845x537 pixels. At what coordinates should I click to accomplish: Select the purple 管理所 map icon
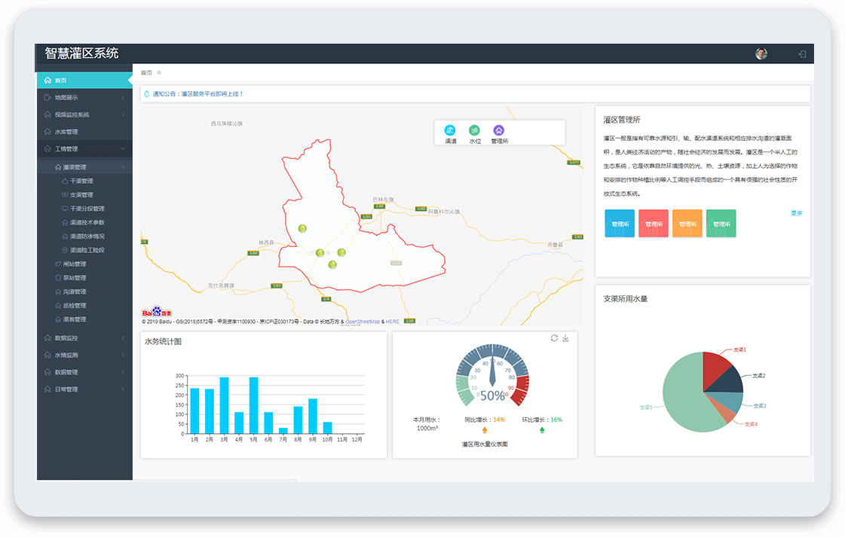(x=498, y=130)
